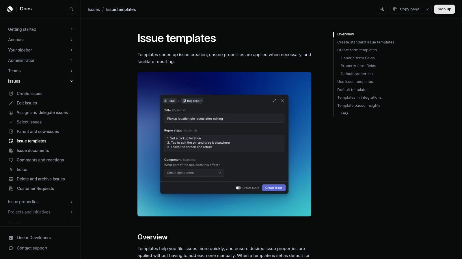This screenshot has height=259, width=462.
Task: Click the Customer Requests icon
Action: pyautogui.click(x=11, y=188)
